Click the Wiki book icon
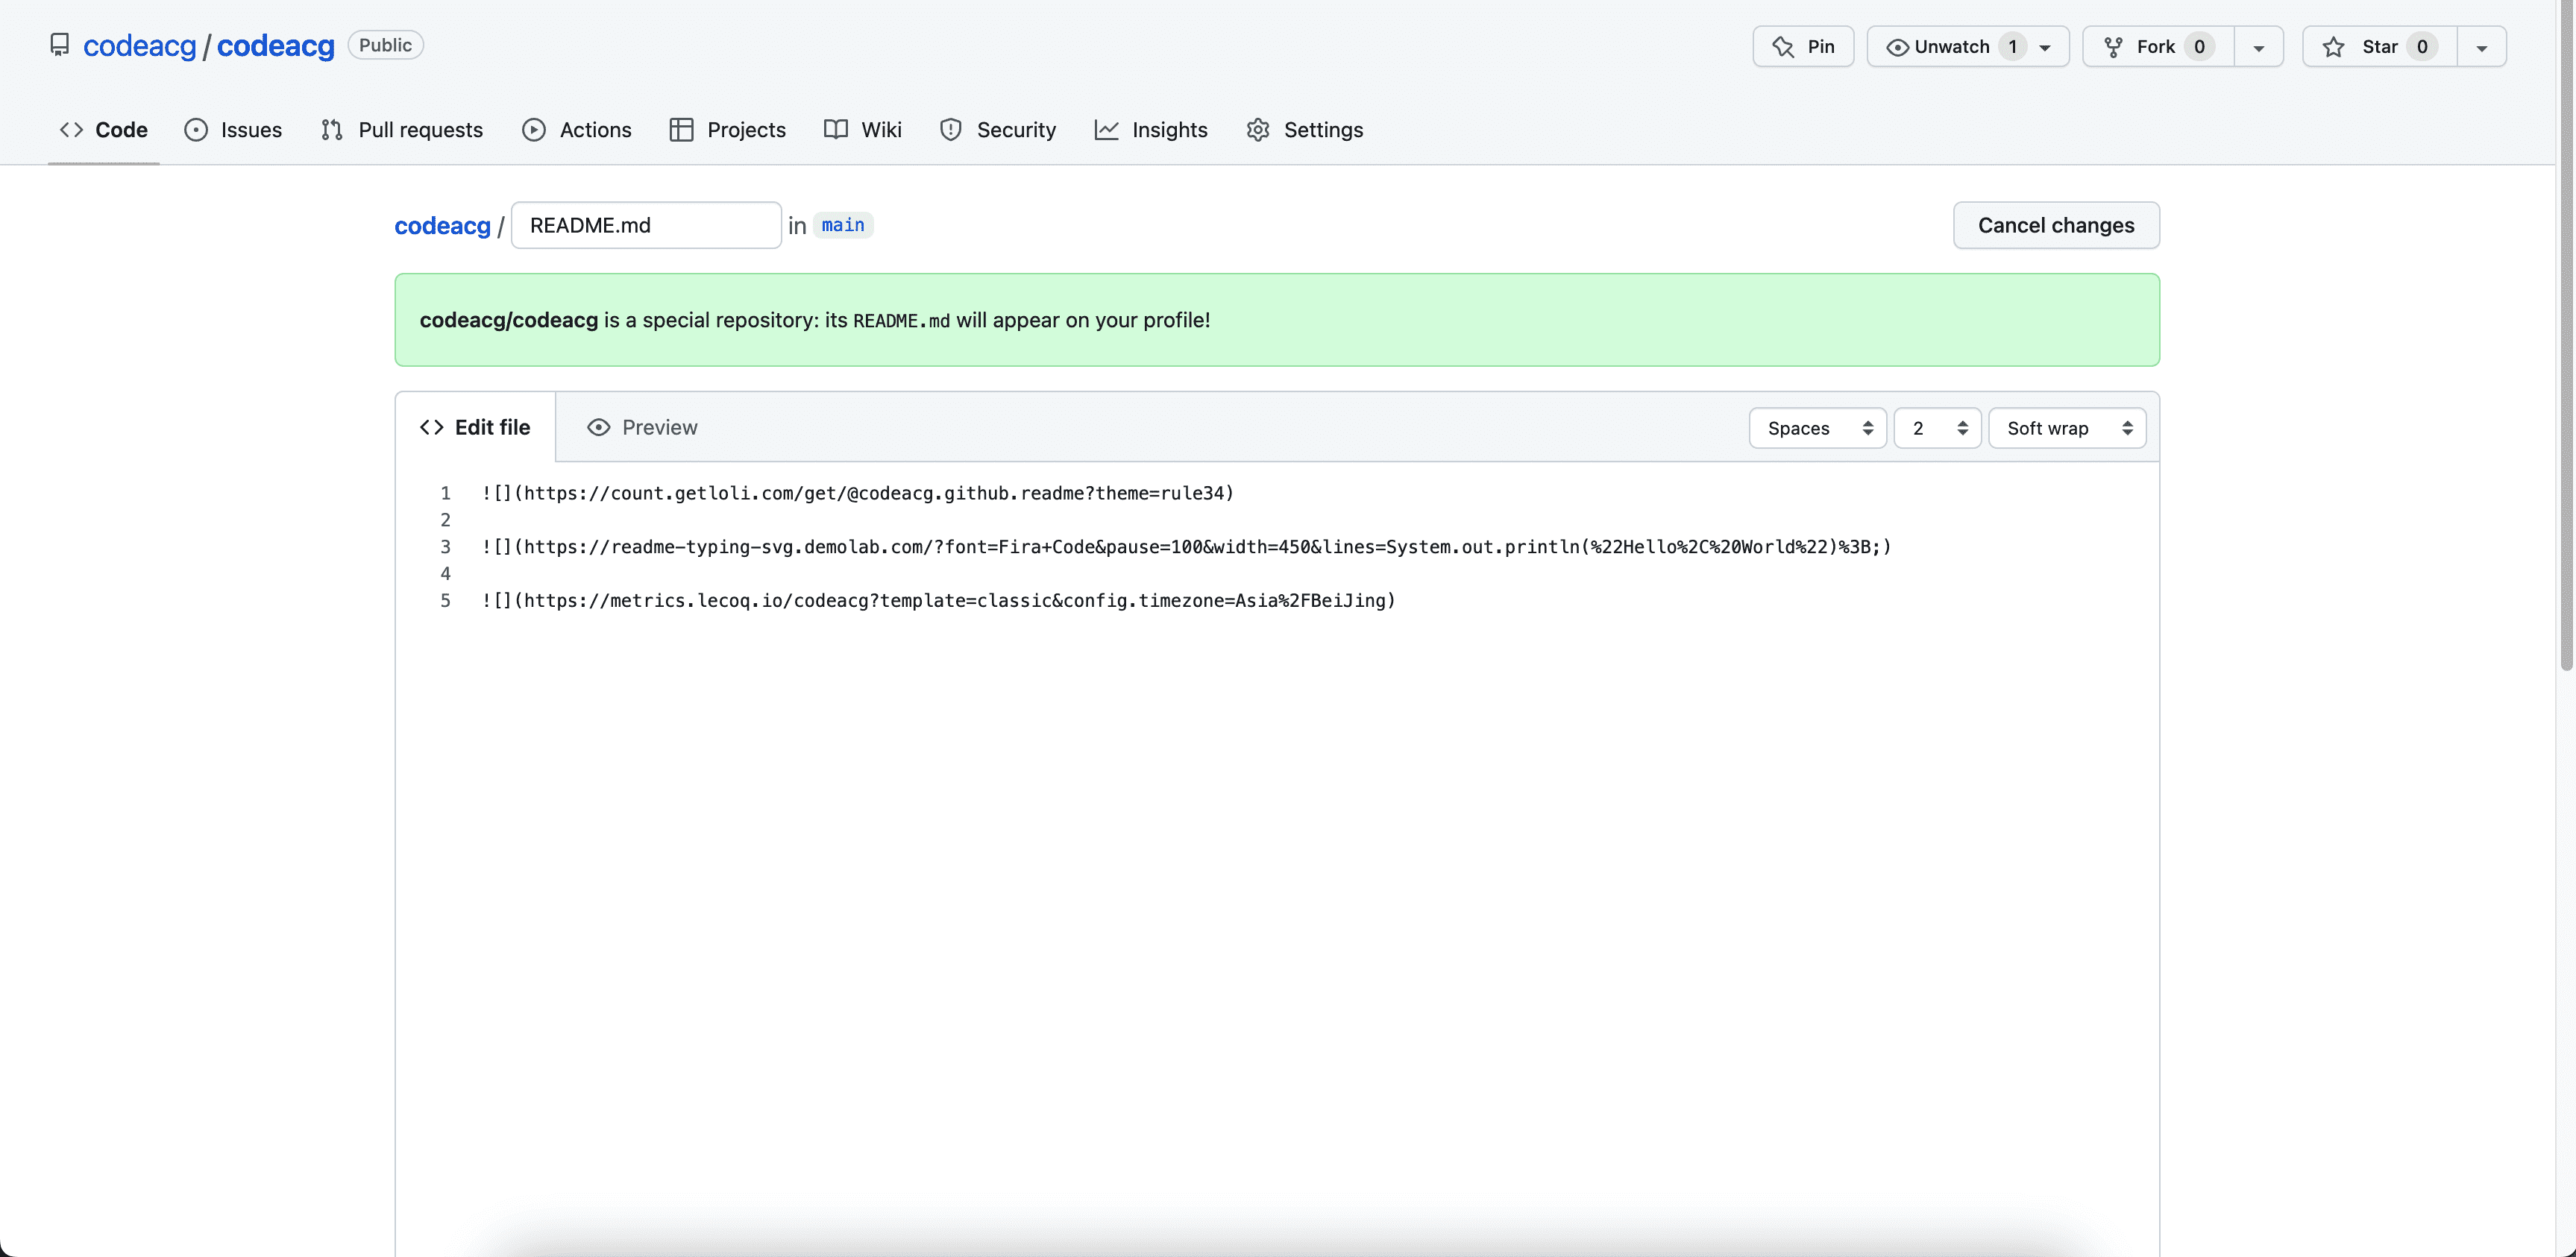This screenshot has width=2576, height=1257. tap(836, 130)
